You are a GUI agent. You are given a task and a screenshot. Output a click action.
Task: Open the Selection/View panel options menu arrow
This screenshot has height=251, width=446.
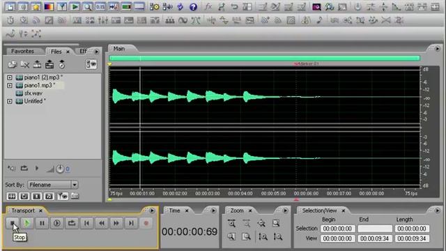click(x=437, y=211)
